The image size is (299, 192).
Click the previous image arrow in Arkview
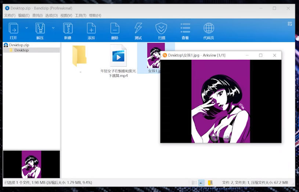tap(215, 137)
